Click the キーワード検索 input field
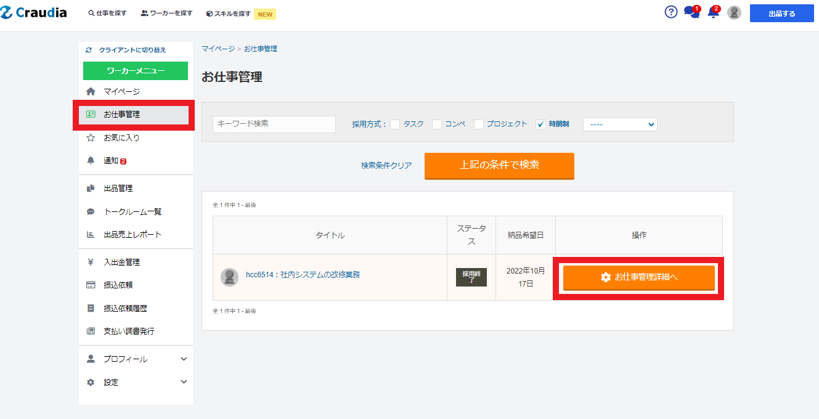This screenshot has width=819, height=419. 274,124
